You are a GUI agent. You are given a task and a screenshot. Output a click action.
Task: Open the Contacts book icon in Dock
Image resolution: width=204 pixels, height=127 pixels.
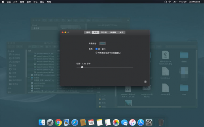83,123
